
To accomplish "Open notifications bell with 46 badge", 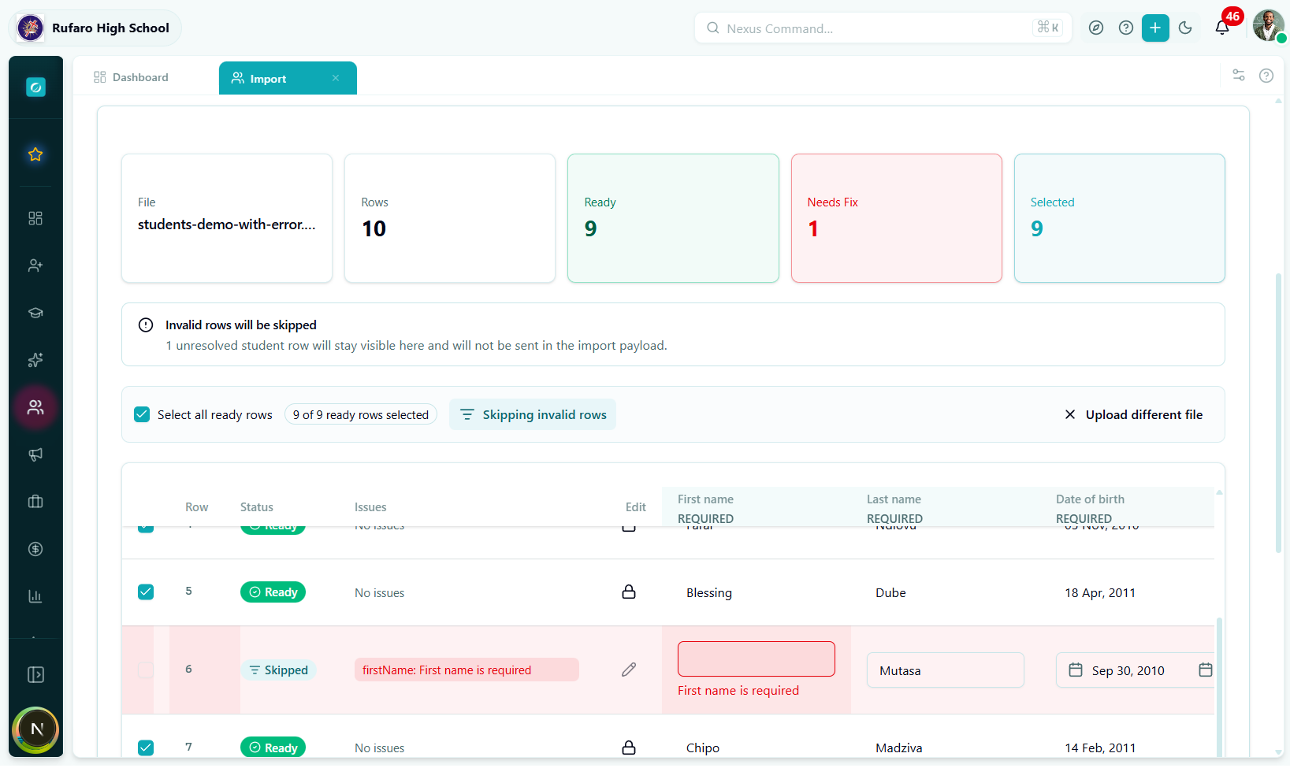I will tap(1223, 26).
